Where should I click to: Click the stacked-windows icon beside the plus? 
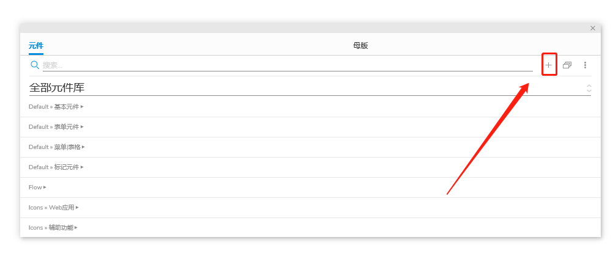click(x=567, y=65)
